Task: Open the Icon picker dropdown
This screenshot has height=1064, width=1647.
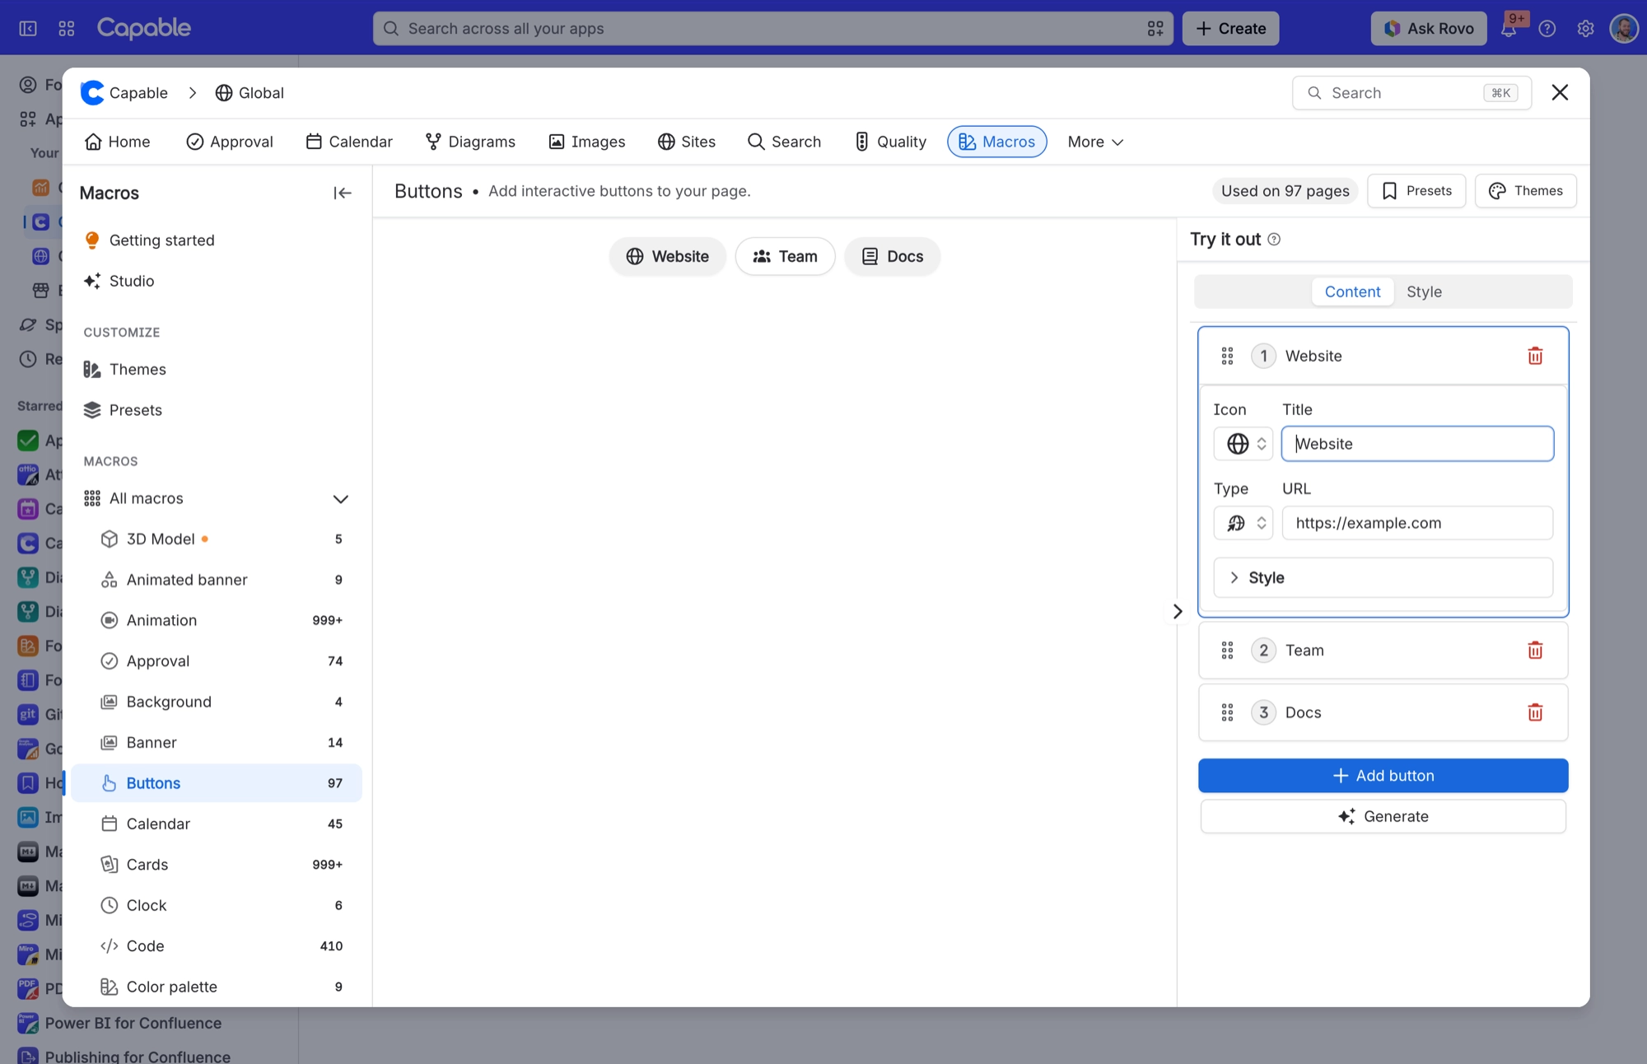Action: [1243, 444]
